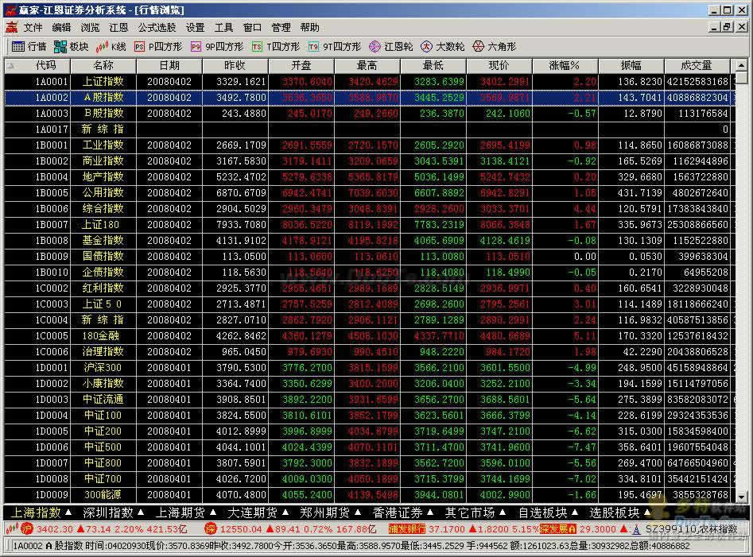
Task: Expand the 上海期货 market tab
Action: 186,513
